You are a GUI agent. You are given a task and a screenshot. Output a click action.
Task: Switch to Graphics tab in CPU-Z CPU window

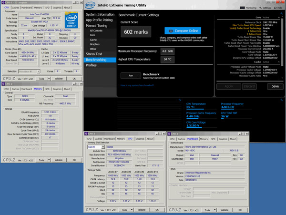pos(57,8)
